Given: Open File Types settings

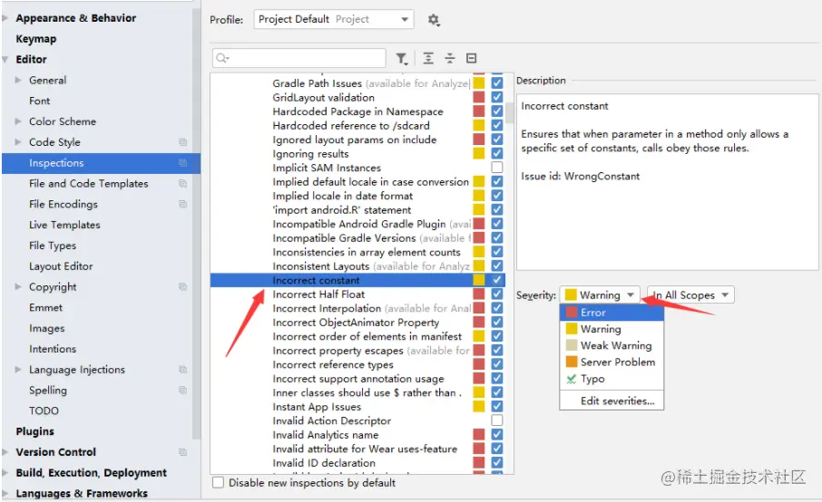Looking at the screenshot, I should [x=53, y=246].
